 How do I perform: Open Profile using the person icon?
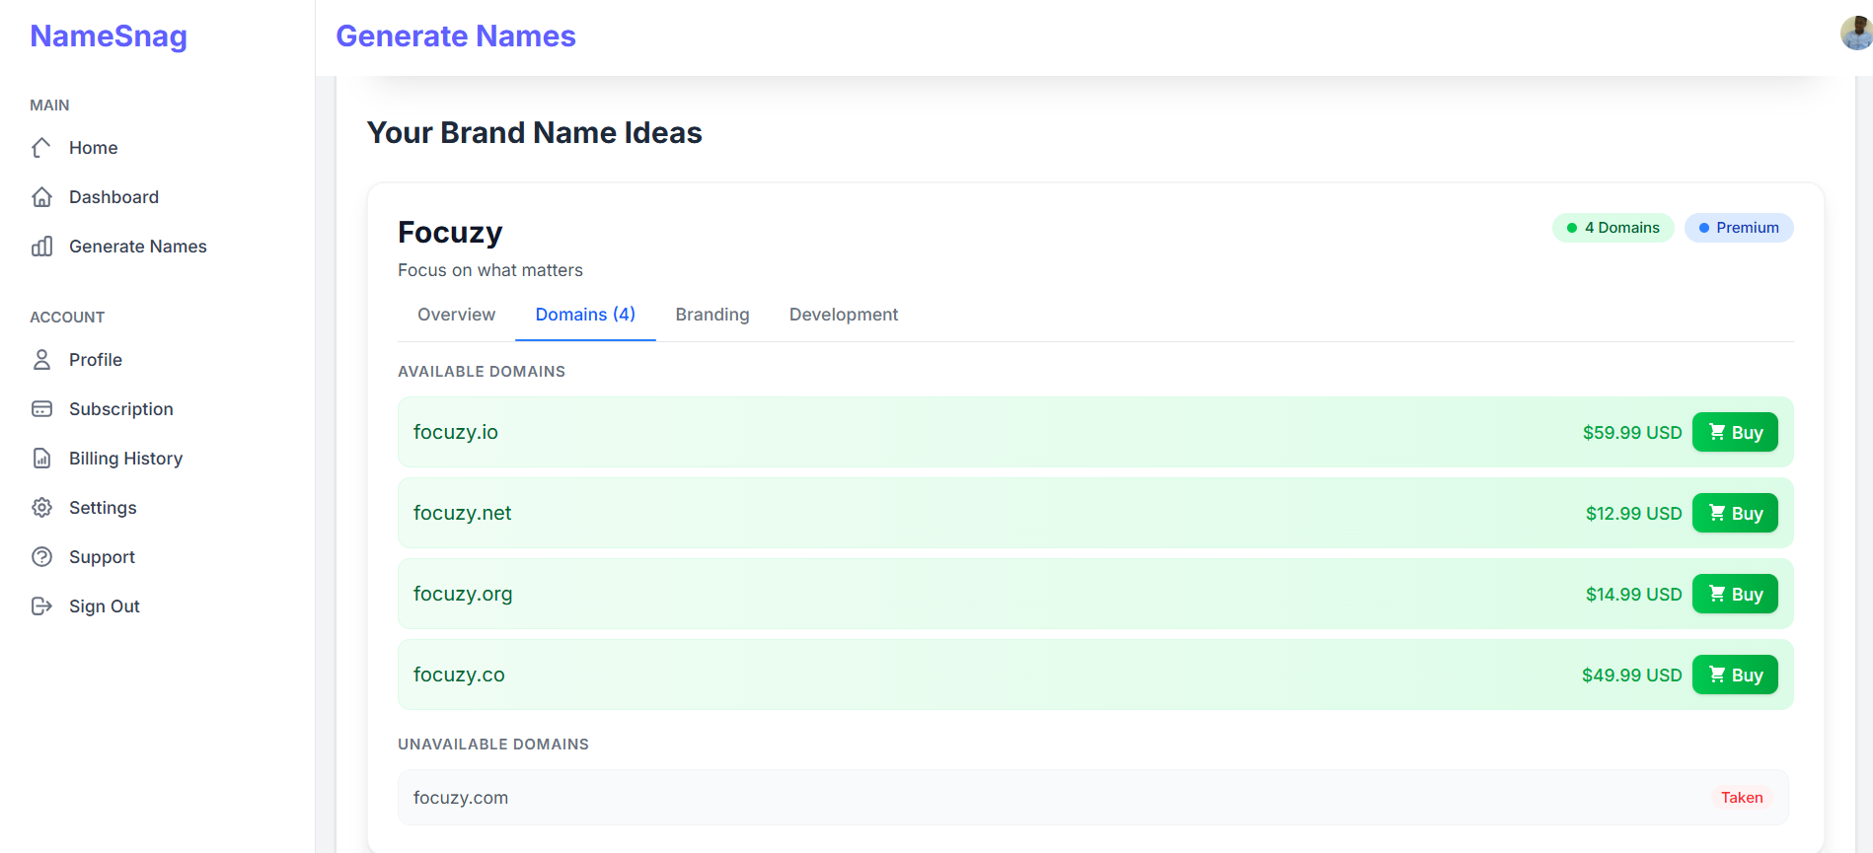pos(41,360)
